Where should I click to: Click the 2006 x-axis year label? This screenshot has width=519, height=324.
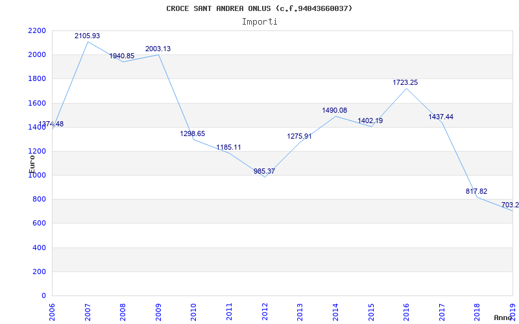click(x=52, y=312)
